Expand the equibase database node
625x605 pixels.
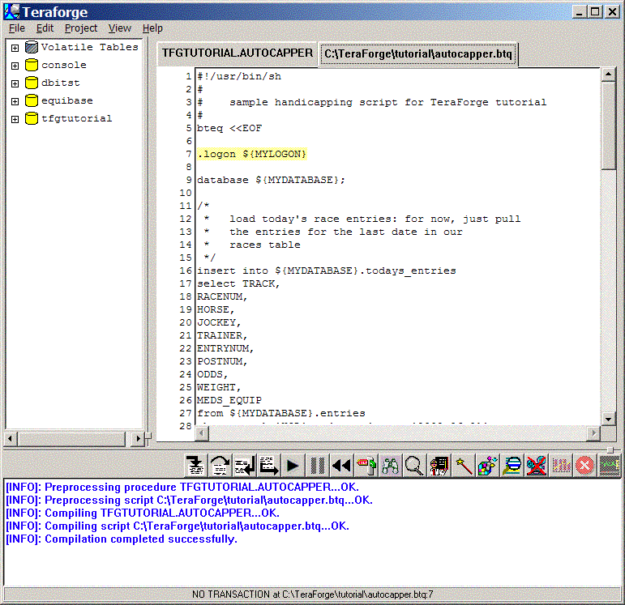tap(15, 101)
